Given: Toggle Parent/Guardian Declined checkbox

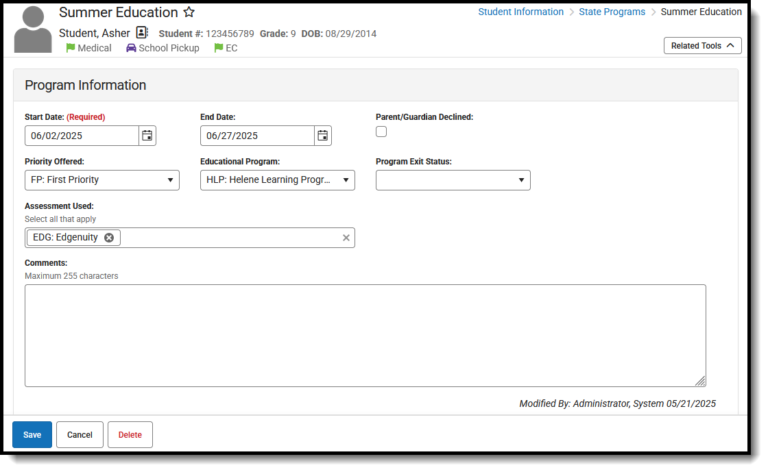Looking at the screenshot, I should (381, 132).
